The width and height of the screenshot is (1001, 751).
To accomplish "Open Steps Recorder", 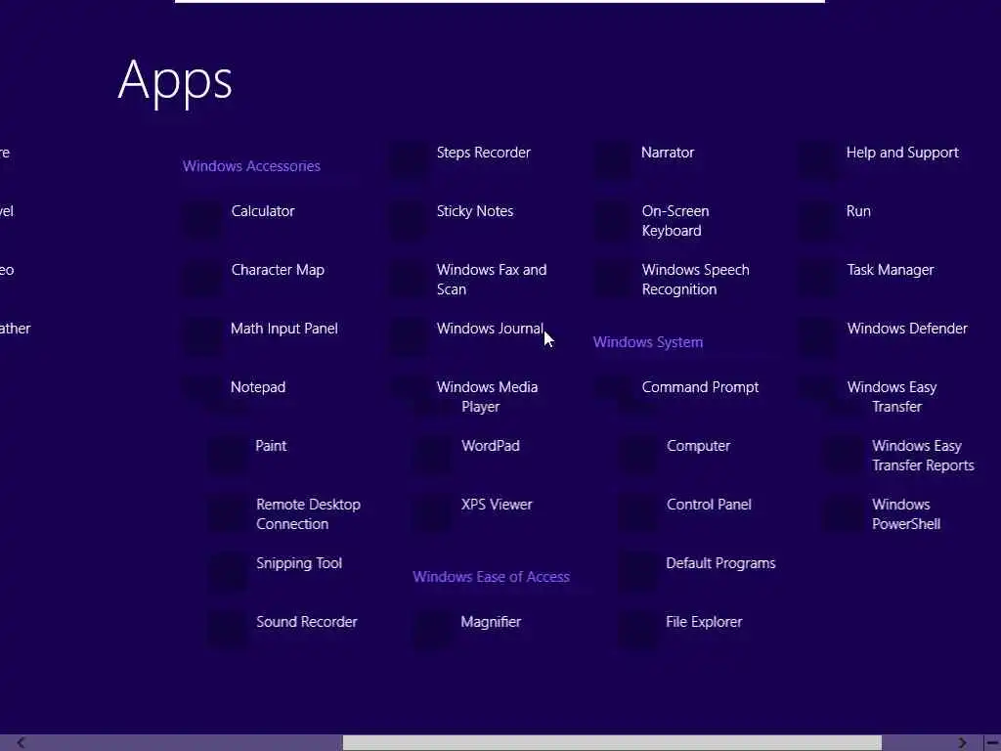I will [483, 153].
